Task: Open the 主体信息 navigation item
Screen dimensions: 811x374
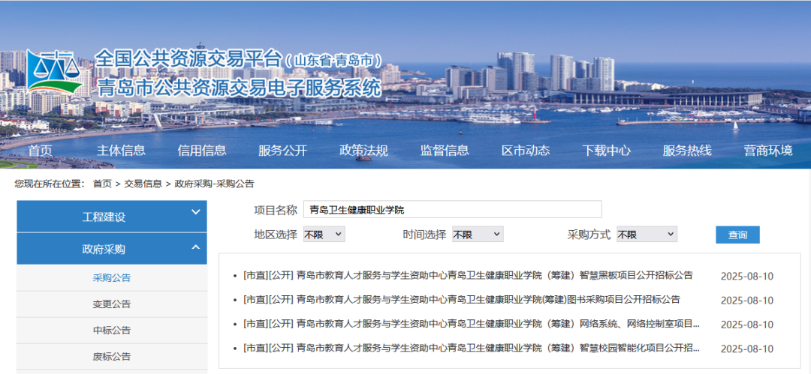Action: [121, 151]
